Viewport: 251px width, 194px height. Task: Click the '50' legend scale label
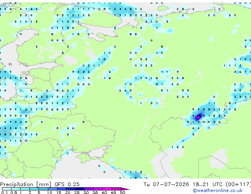[122, 192]
